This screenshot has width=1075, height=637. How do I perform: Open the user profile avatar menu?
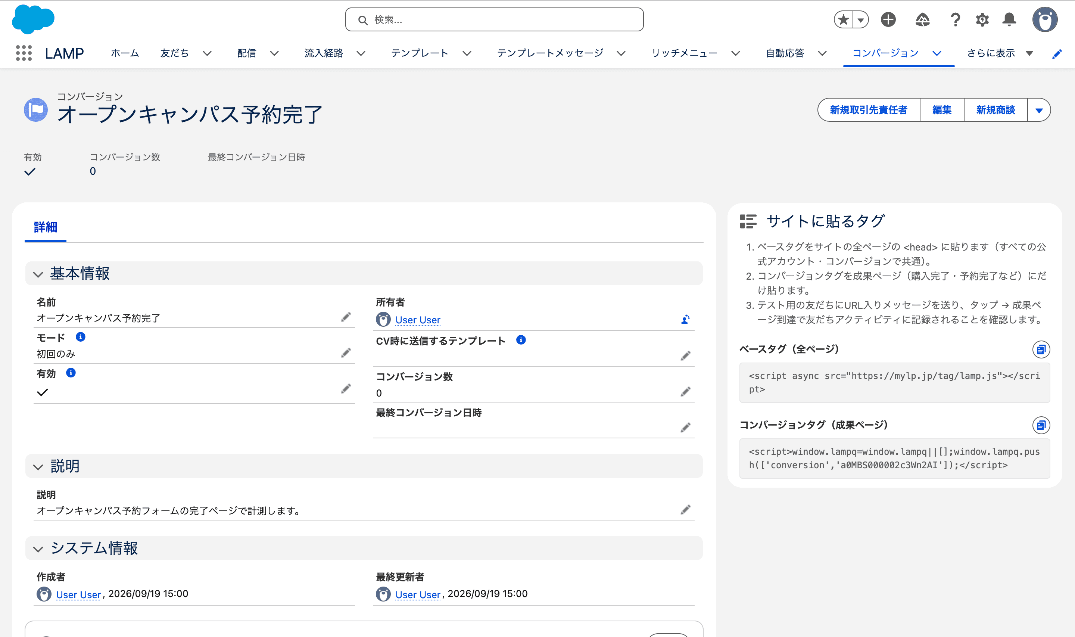click(x=1045, y=20)
